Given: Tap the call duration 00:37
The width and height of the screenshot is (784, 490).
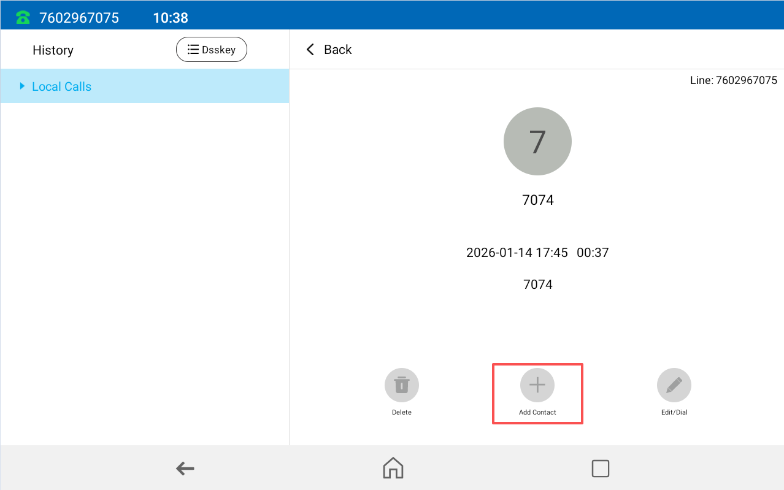Looking at the screenshot, I should point(593,253).
